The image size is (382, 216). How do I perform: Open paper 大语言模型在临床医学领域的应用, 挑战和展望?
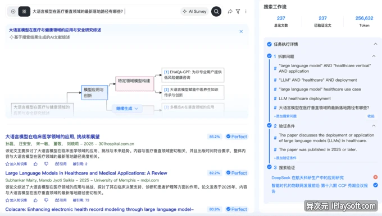point(52,137)
